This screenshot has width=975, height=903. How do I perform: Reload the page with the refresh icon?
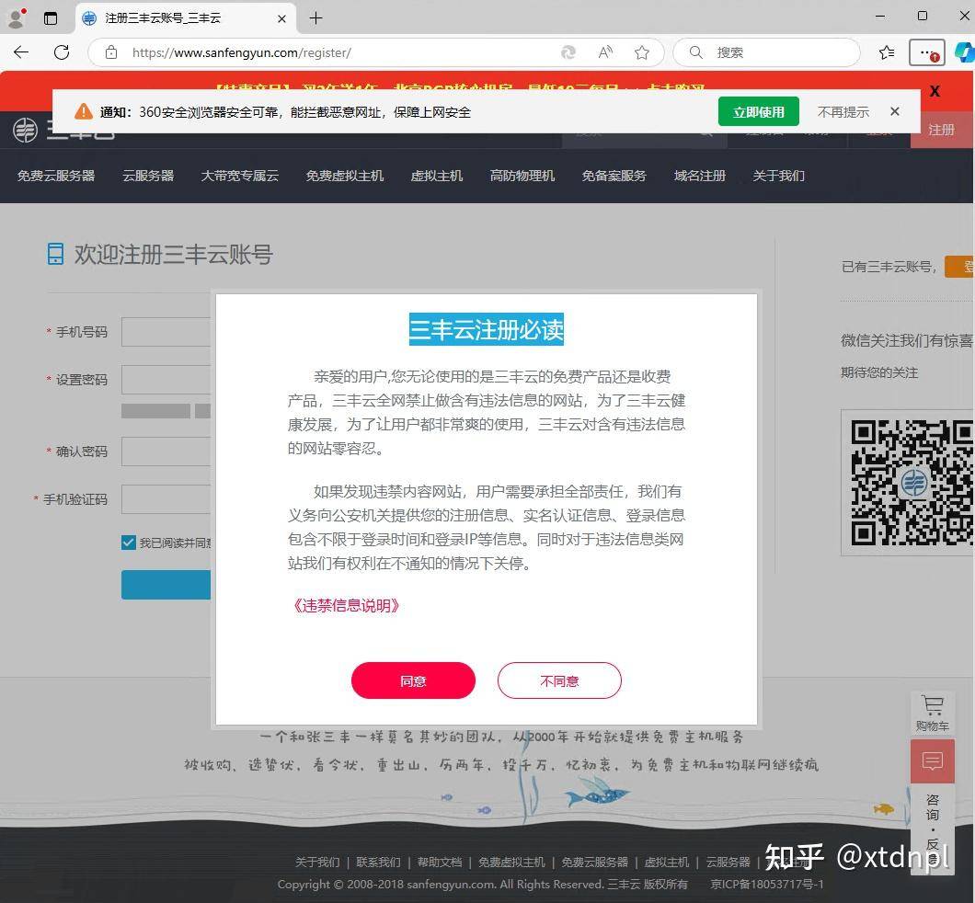(62, 52)
